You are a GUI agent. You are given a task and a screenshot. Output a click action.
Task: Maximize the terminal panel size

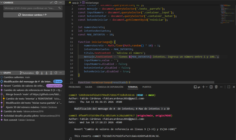click(x=229, y=87)
